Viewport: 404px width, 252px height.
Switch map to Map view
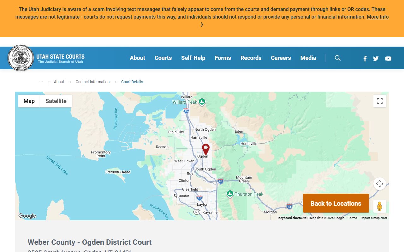click(x=29, y=101)
